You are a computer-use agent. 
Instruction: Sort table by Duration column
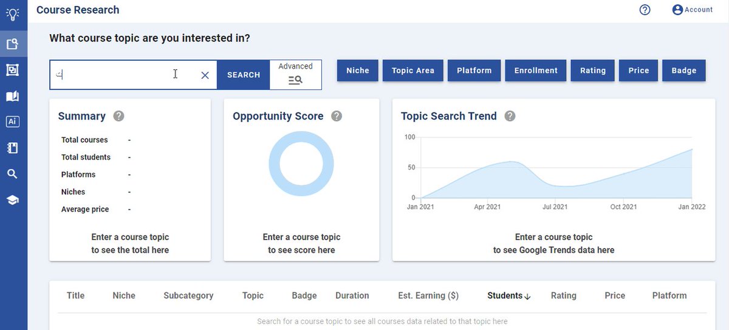pyautogui.click(x=352, y=295)
